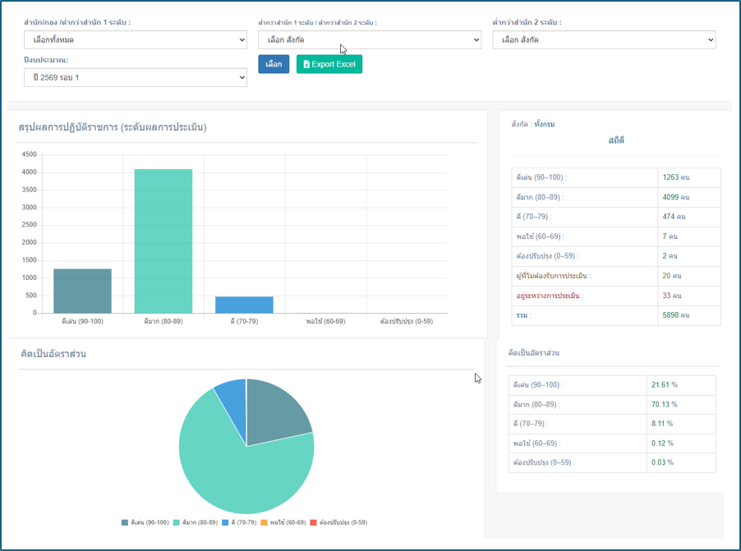Click the green Export Excel button
741x551 pixels.
point(329,64)
